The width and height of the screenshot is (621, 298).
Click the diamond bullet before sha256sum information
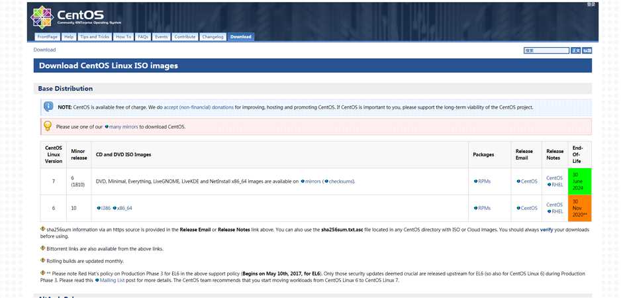[x=43, y=229]
